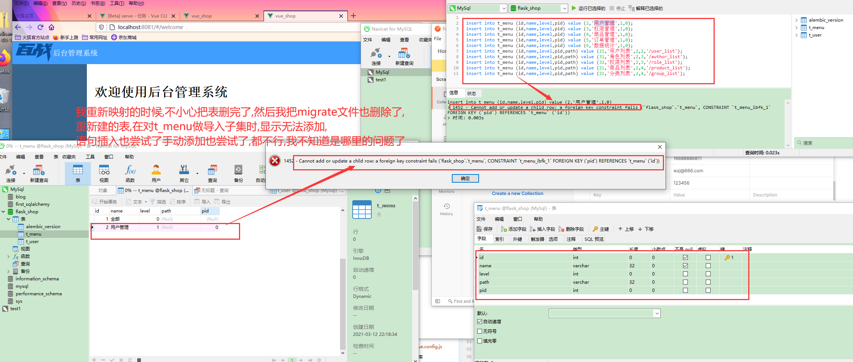This screenshot has width=853, height=362.
Task: Click 删除字段 (Delete field) in designer
Action: click(x=571, y=229)
